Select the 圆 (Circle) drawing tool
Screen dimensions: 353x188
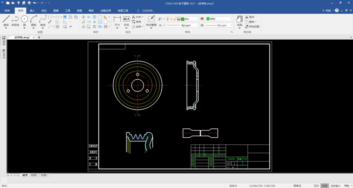tap(24, 19)
